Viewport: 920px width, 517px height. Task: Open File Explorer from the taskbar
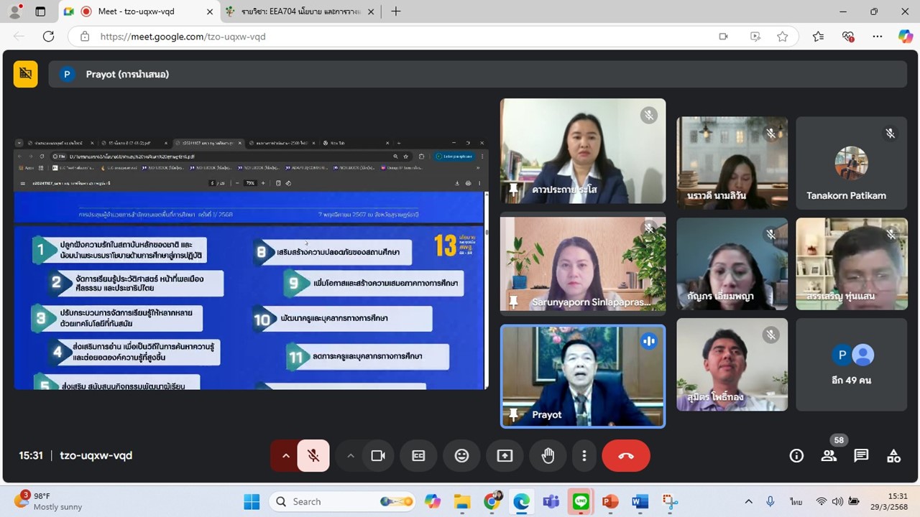(x=461, y=501)
